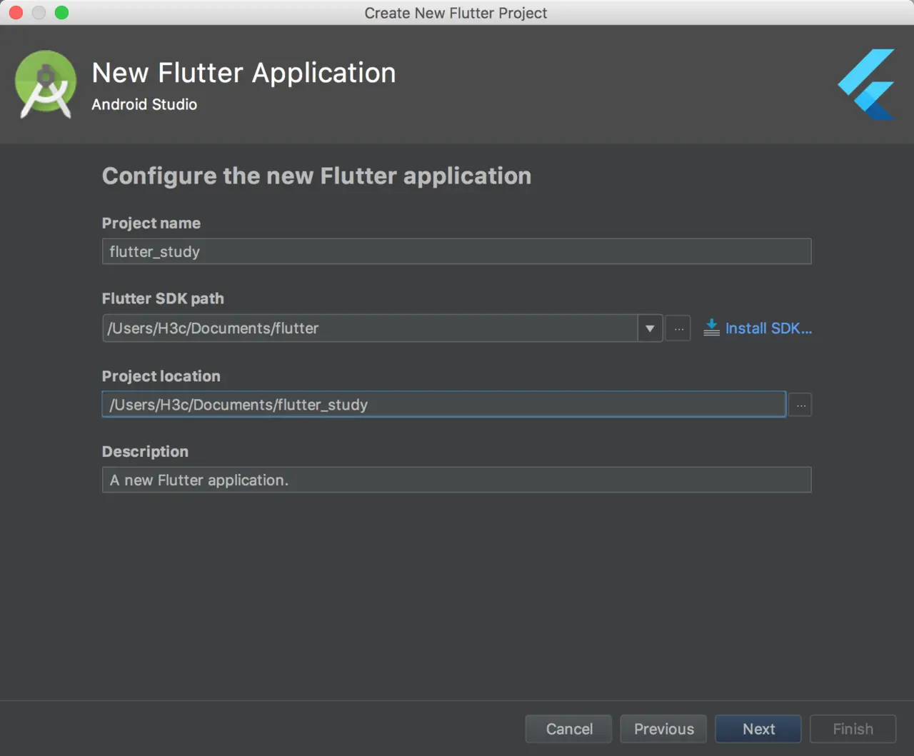Follow the Install SDK... link
Image resolution: width=914 pixels, height=756 pixels.
click(x=768, y=328)
